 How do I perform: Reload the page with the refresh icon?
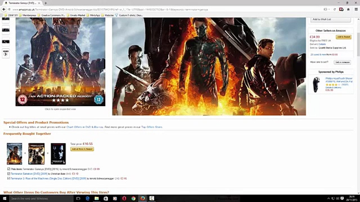335,9
